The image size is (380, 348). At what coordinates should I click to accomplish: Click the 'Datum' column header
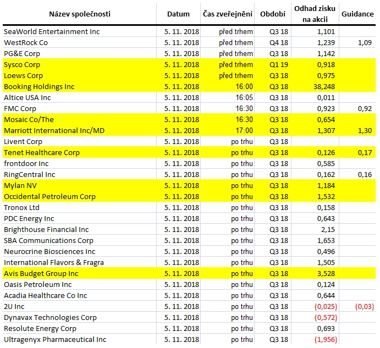click(178, 14)
